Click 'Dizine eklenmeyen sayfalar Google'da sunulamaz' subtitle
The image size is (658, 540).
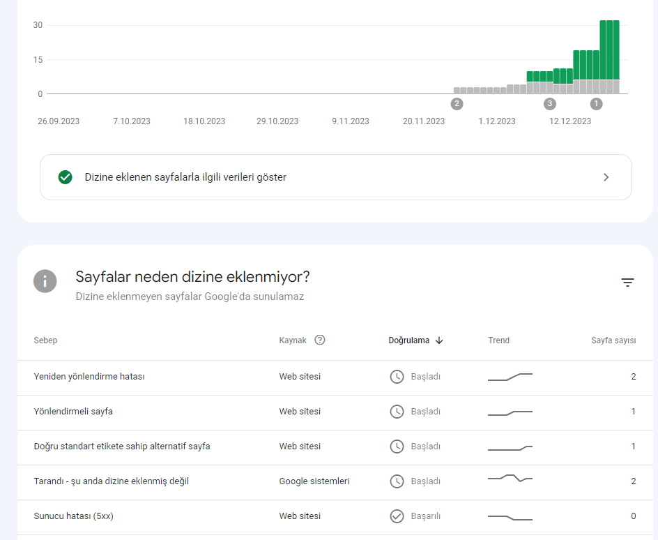tap(190, 297)
